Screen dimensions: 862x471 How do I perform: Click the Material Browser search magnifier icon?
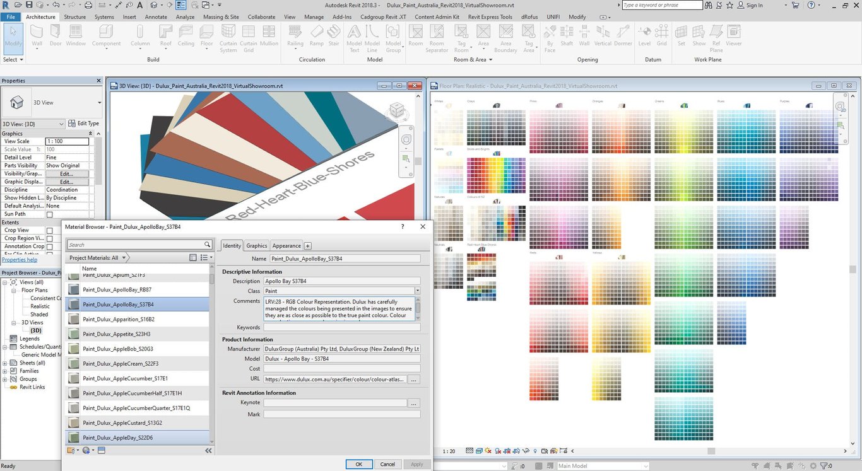pos(207,245)
